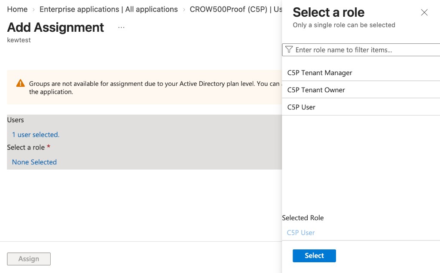Open the ellipsis menu beside Add Assignment
The image size is (440, 273).
[x=121, y=27]
